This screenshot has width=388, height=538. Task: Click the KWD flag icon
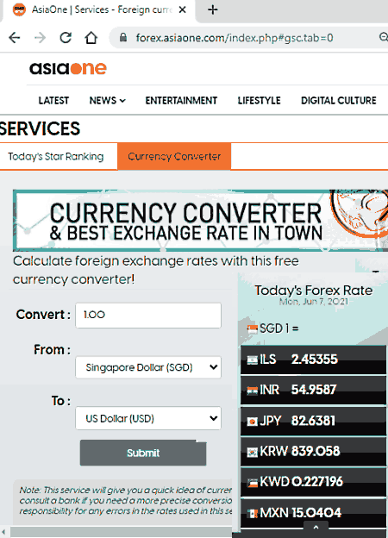pos(253,483)
